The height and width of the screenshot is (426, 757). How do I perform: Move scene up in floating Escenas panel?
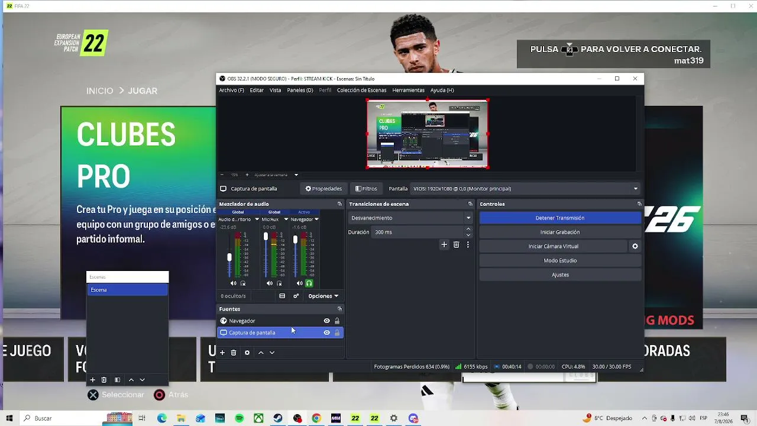coord(131,380)
